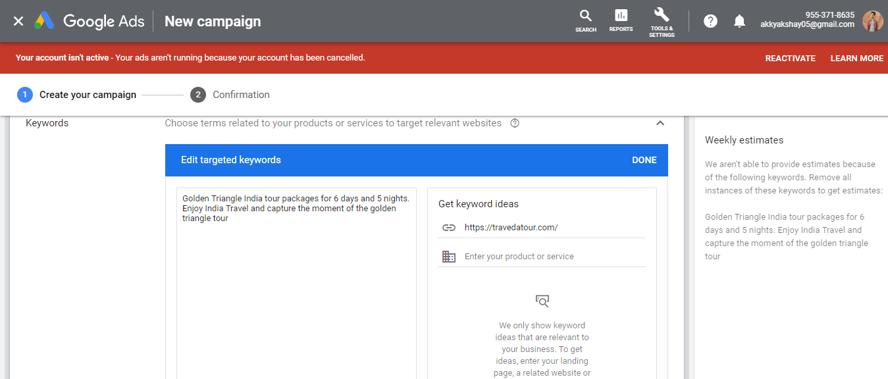Click REACTIVATE in the cancellation banner

[790, 58]
